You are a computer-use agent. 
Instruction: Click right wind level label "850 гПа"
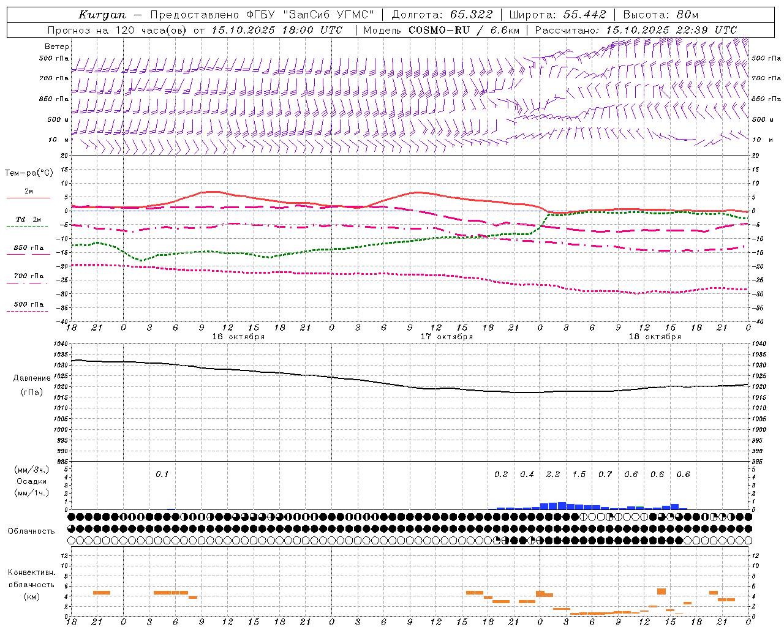point(766,99)
